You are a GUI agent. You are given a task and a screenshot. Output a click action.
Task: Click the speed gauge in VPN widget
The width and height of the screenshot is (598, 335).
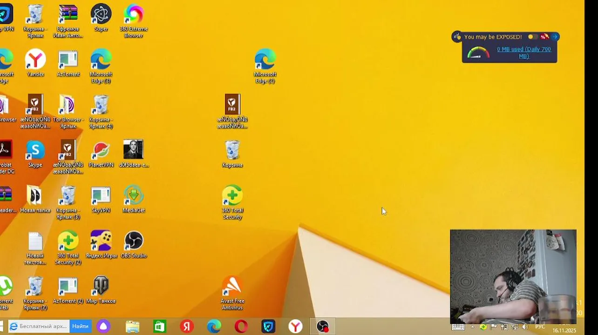tap(478, 53)
